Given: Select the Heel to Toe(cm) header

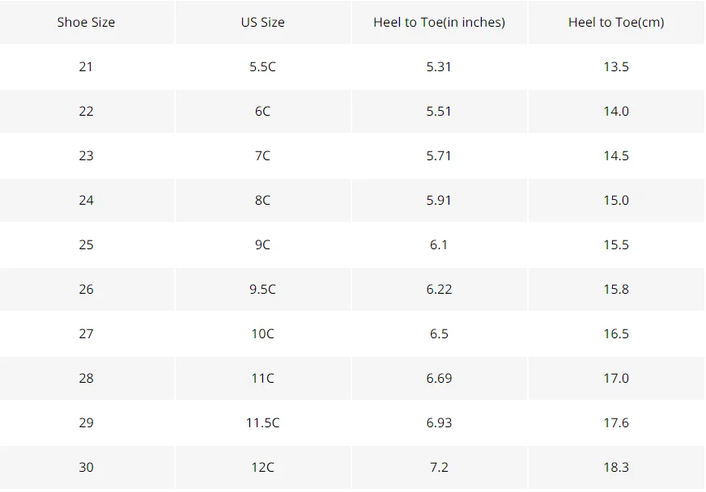Looking at the screenshot, I should point(616,22).
